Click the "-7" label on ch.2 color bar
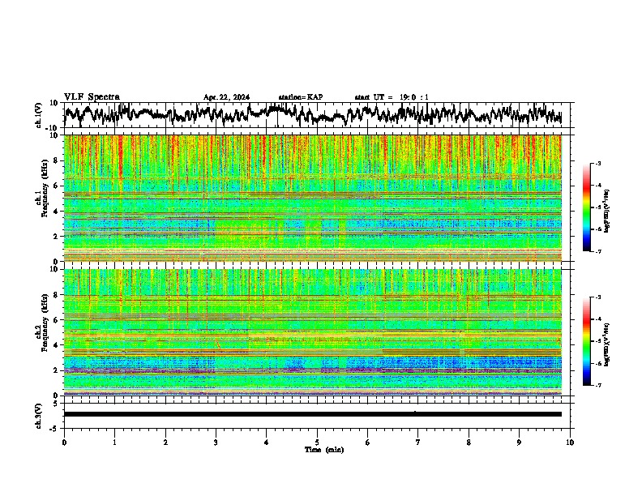This screenshot has width=642, height=496. [x=597, y=386]
